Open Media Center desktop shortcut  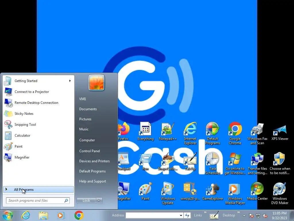[x=257, y=191]
